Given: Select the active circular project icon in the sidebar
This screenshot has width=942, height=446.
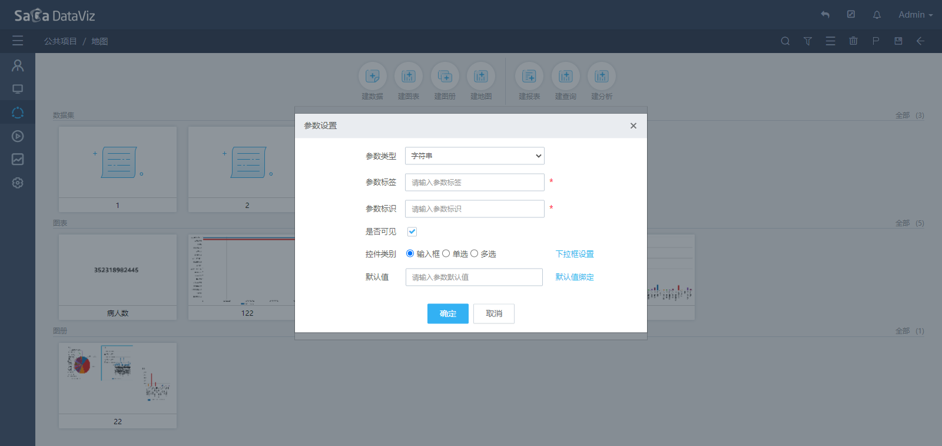Looking at the screenshot, I should [x=18, y=113].
